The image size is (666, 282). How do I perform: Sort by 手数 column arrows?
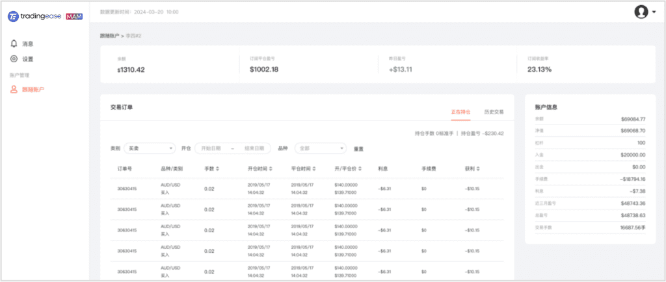tap(218, 169)
